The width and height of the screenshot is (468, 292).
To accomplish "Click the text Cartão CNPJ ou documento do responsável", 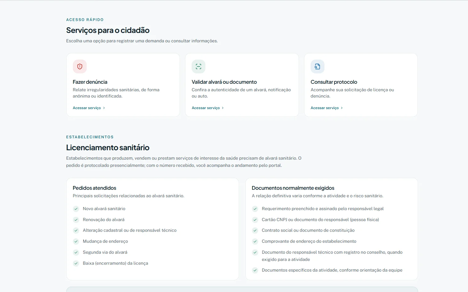I will [320, 220].
